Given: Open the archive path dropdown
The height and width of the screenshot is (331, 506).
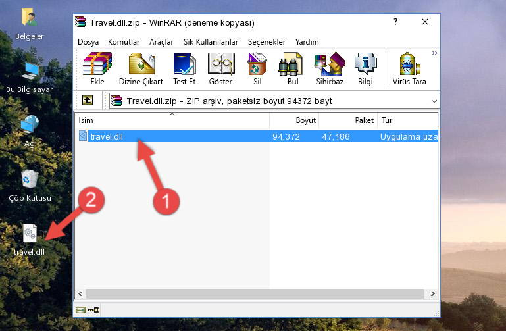Looking at the screenshot, I should pos(434,101).
